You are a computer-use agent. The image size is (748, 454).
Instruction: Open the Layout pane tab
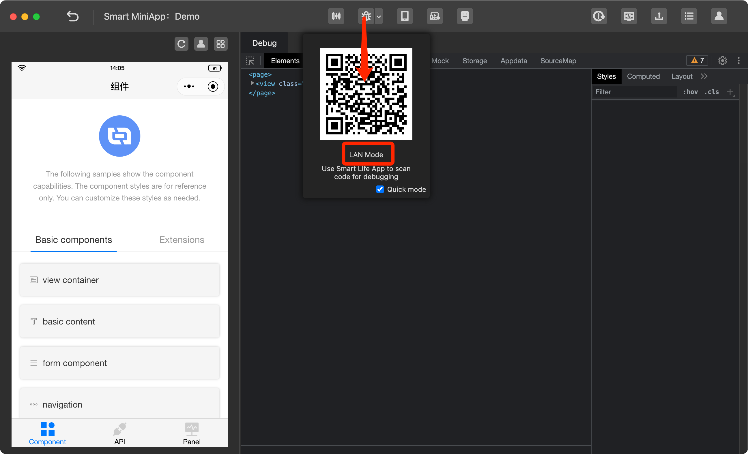[682, 76]
